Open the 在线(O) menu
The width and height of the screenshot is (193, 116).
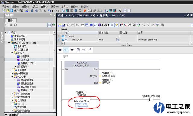pos(45,7)
